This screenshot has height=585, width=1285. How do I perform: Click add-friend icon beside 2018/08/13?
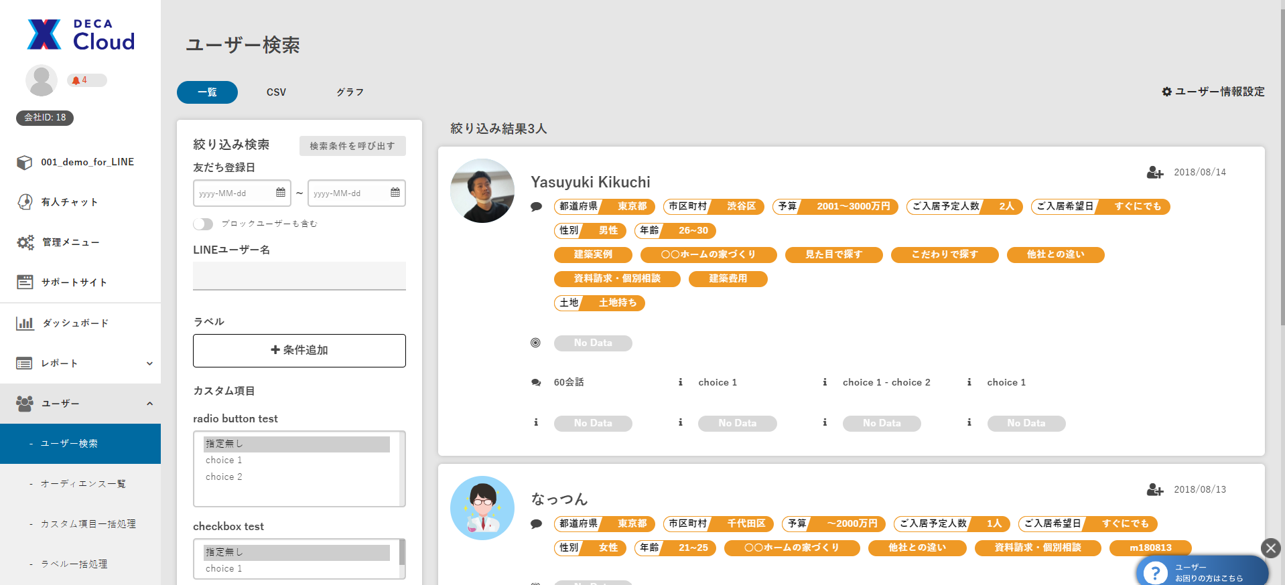pos(1154,490)
